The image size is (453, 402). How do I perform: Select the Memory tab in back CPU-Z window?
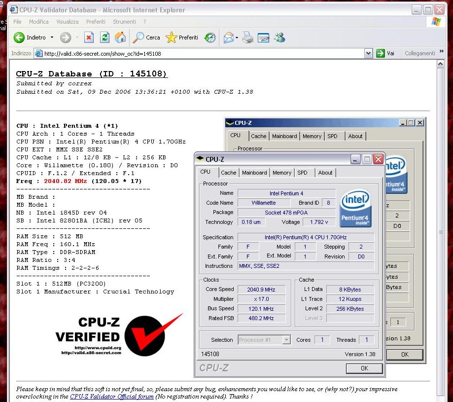coord(312,136)
